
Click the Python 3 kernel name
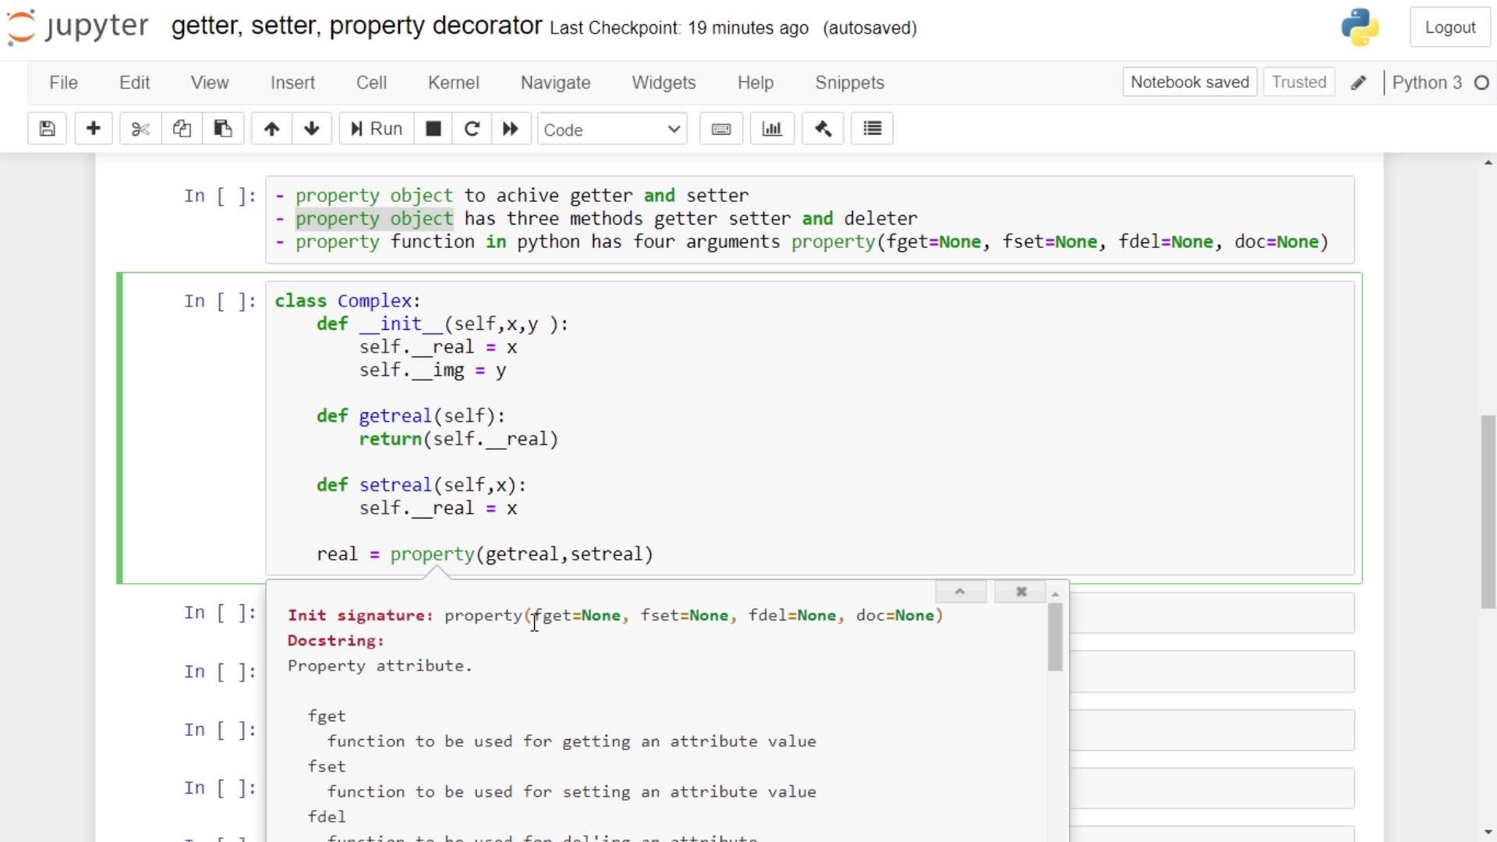(1426, 83)
